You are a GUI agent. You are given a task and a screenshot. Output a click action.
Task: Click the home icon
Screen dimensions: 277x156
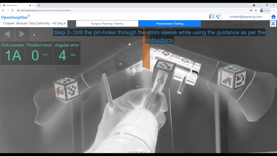(x=273, y=17)
